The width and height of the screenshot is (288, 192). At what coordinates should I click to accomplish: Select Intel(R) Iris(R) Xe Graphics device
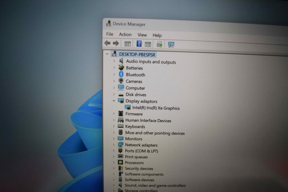point(156,108)
